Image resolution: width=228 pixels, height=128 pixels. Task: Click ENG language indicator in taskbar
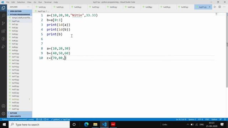click(202, 124)
